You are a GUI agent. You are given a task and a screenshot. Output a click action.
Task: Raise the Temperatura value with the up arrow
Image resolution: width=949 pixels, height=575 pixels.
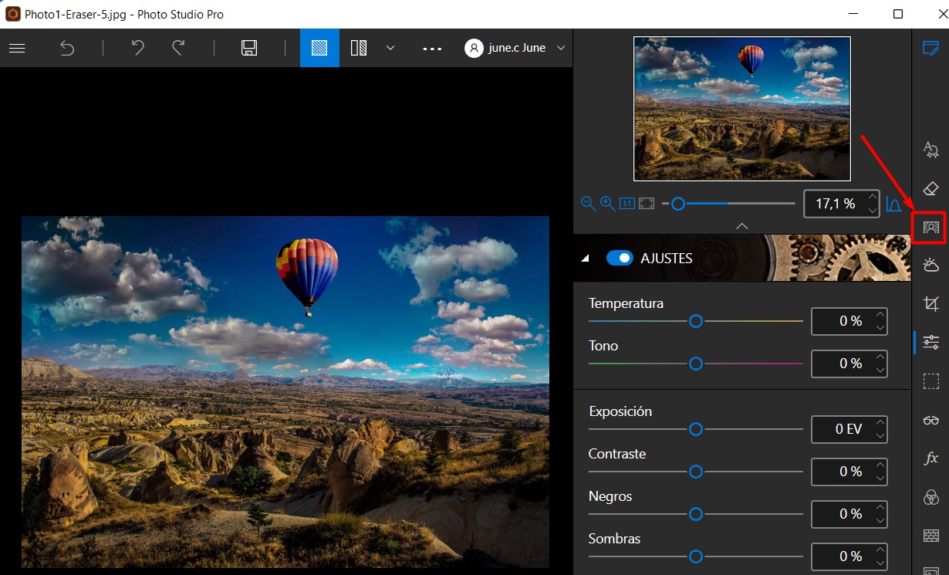[880, 315]
